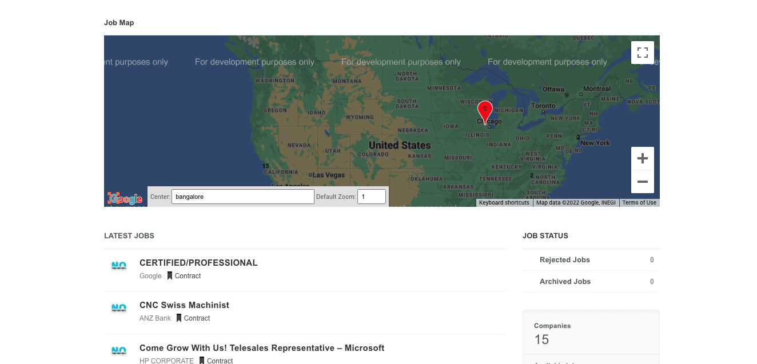Open map Keyboard shortcuts
Screen dimensions: 757x364
coord(504,203)
